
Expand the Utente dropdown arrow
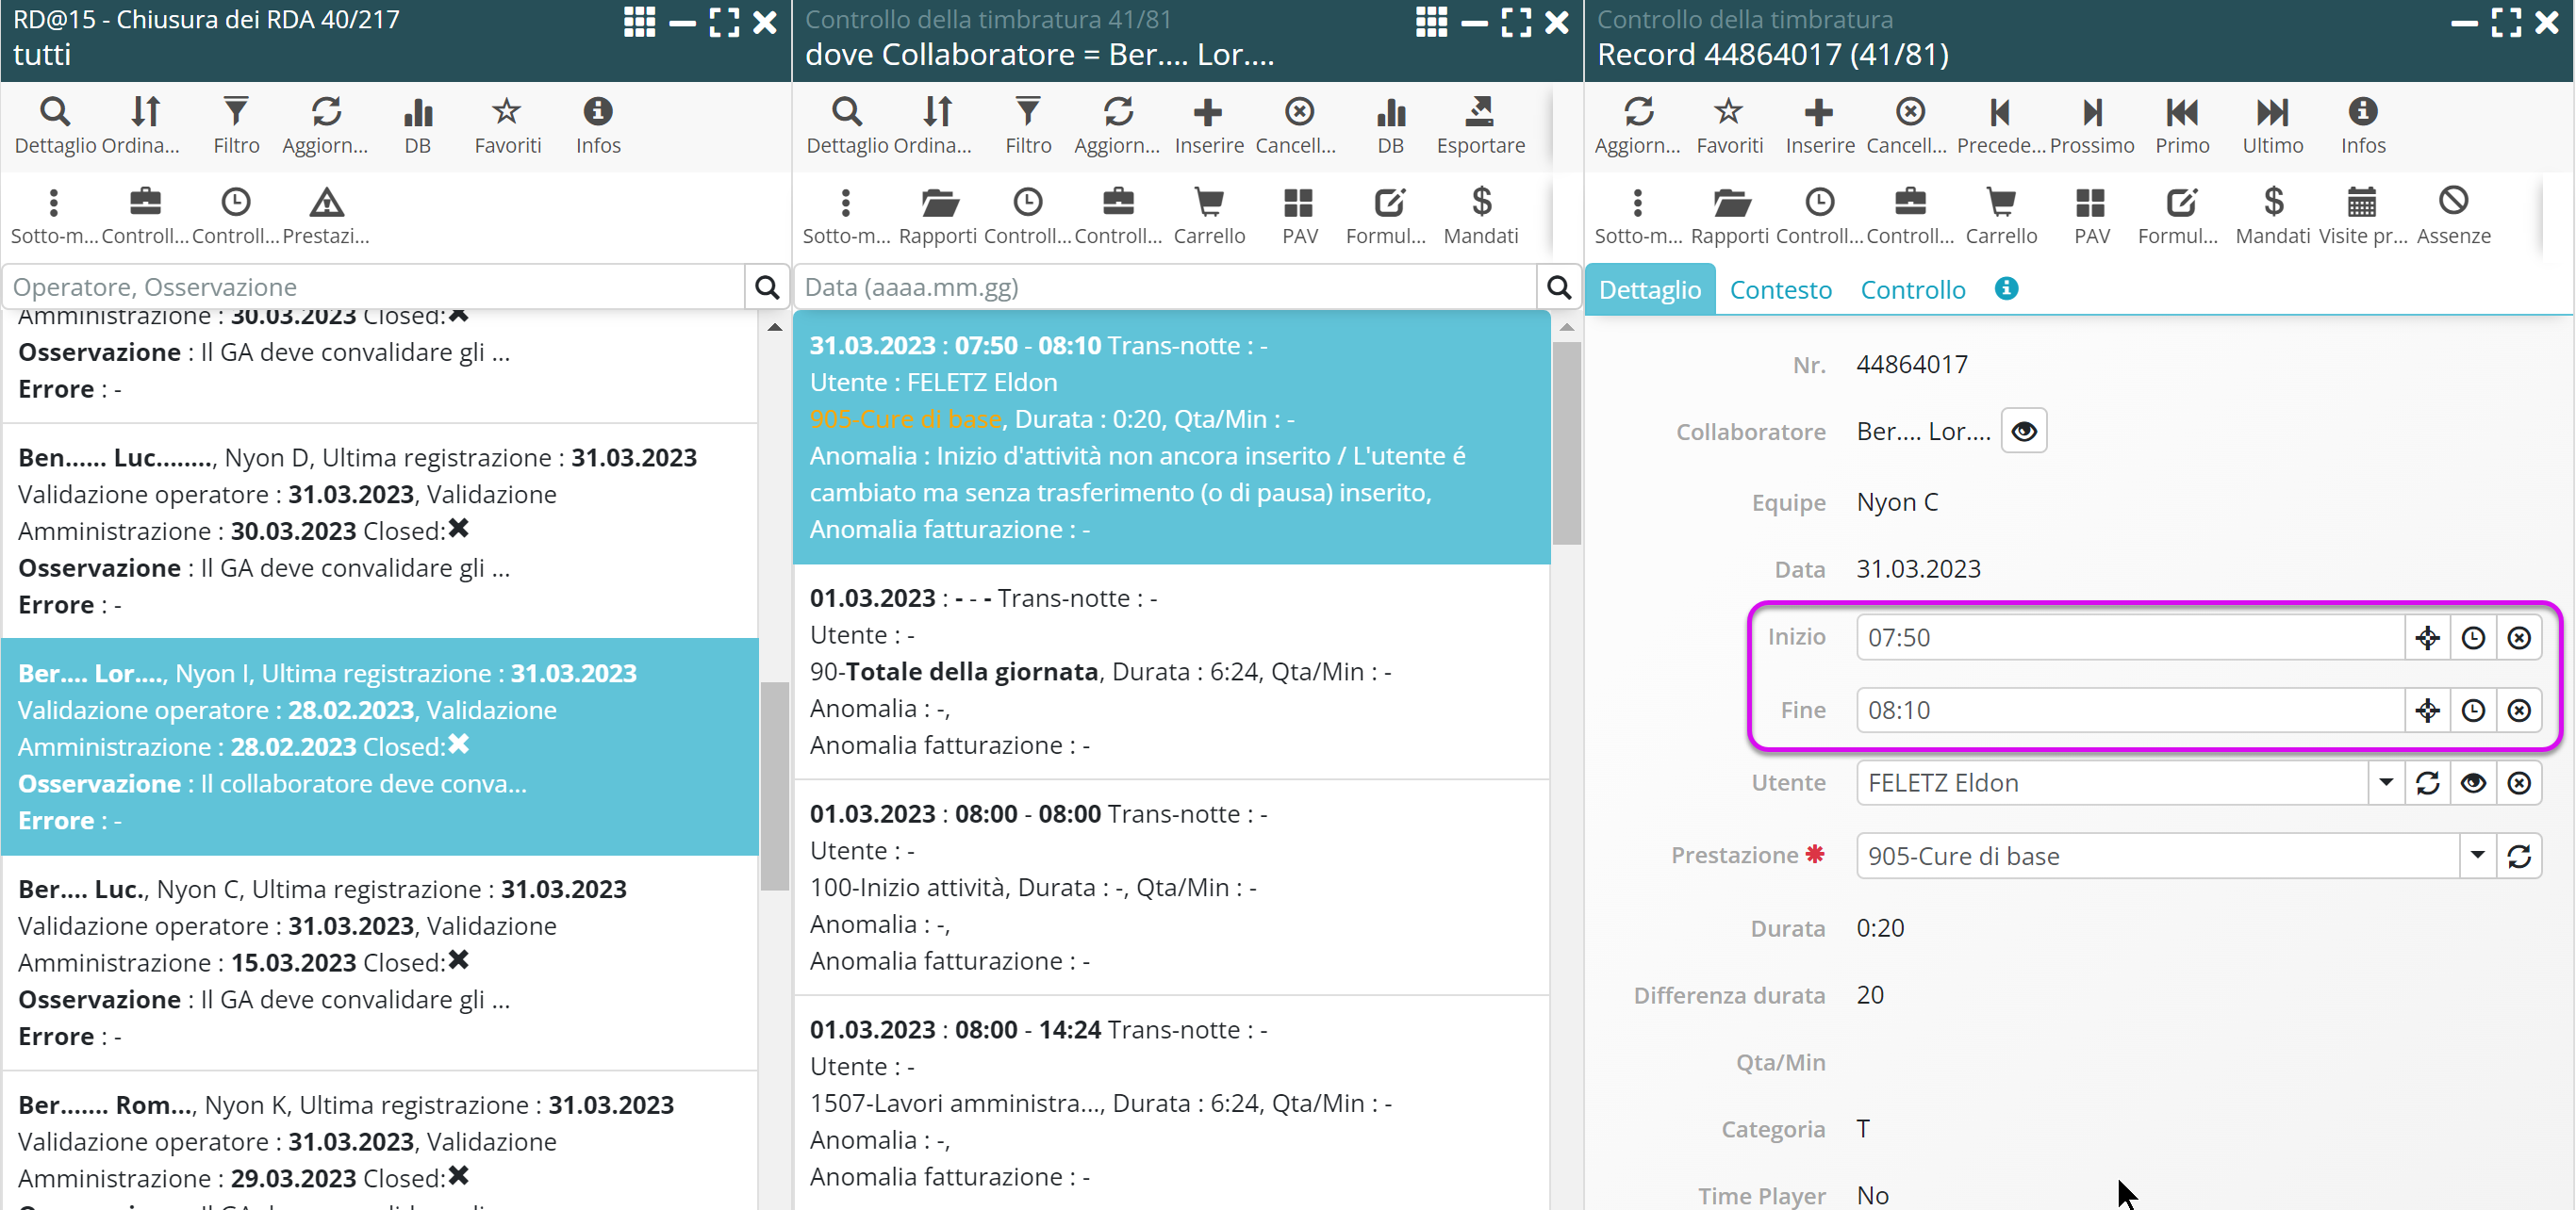(2386, 783)
